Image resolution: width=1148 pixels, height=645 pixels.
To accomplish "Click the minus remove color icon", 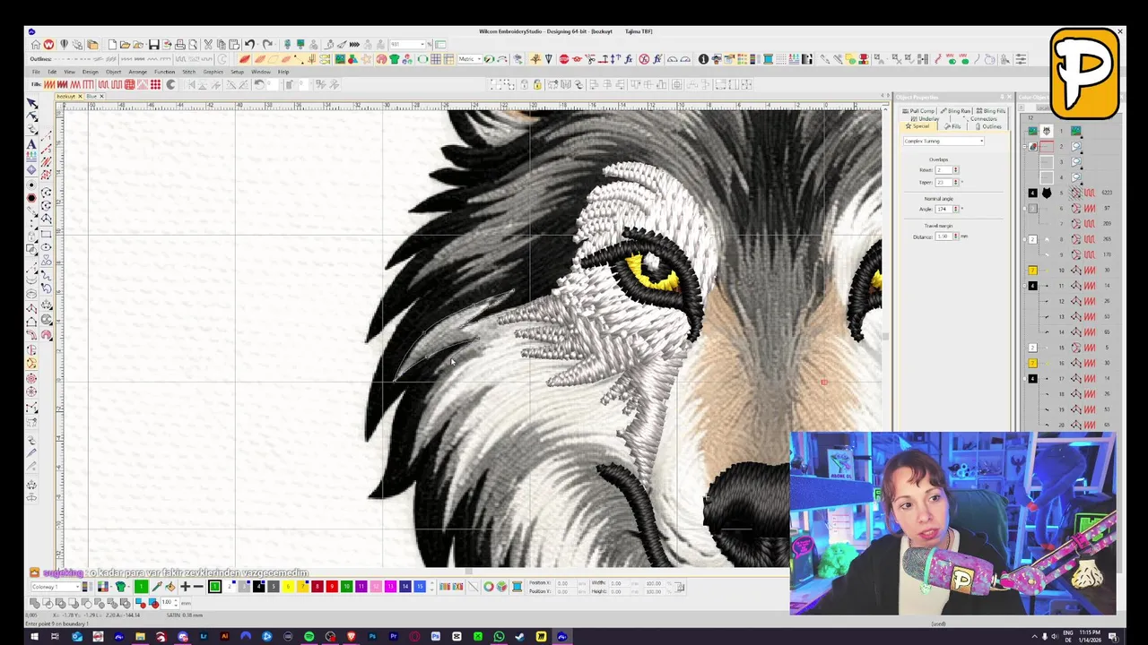I will [x=198, y=587].
